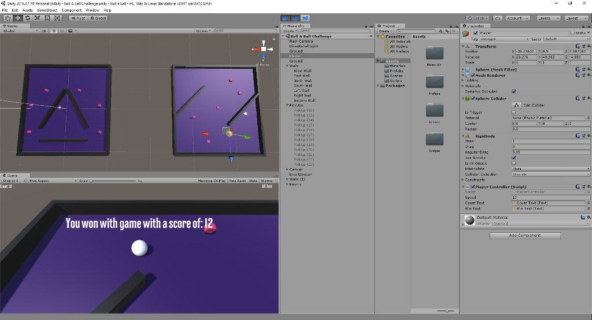Enable the Is Kinematic checkbox
This screenshot has width=592, height=320.
tap(513, 163)
